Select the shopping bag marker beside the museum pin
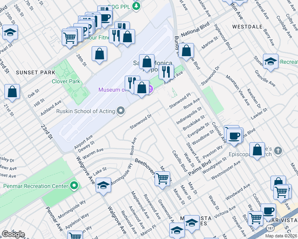The width and height of the screenshot is (298, 239). (x=141, y=88)
